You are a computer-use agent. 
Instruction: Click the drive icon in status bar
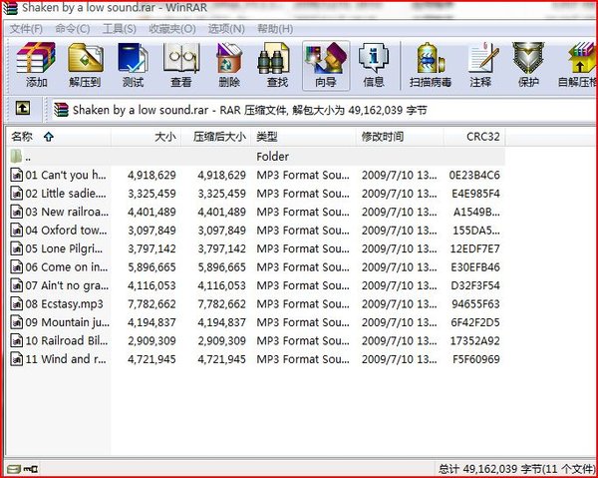[15, 469]
